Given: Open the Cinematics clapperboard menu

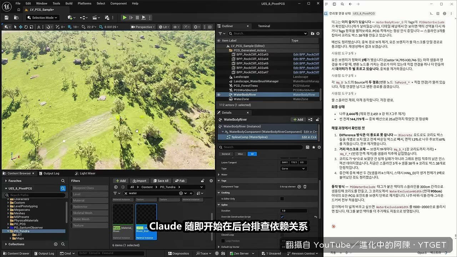Looking at the screenshot, I should [97, 17].
